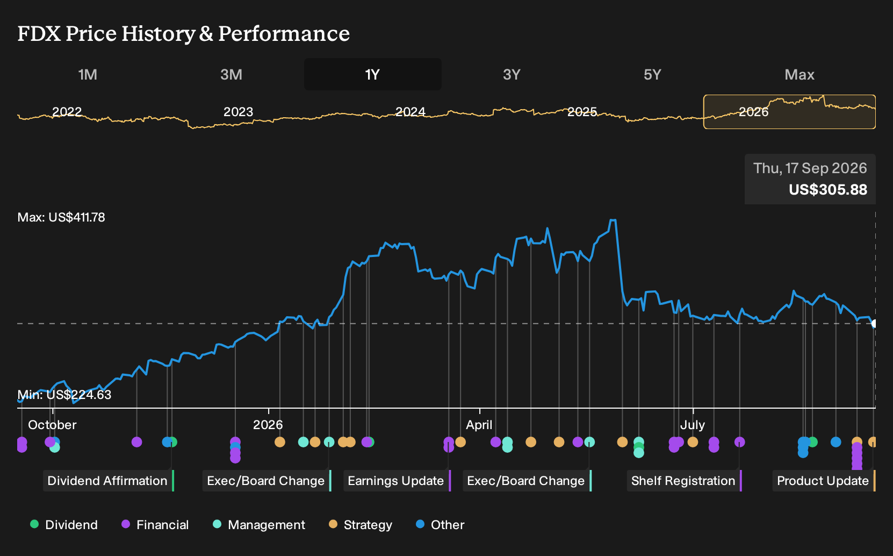Select the 1Y time range tab
Viewport: 893px width, 556px height.
tap(372, 74)
